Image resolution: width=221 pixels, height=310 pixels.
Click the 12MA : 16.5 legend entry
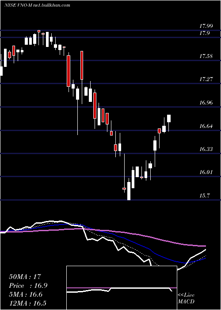pyautogui.click(x=28, y=303)
